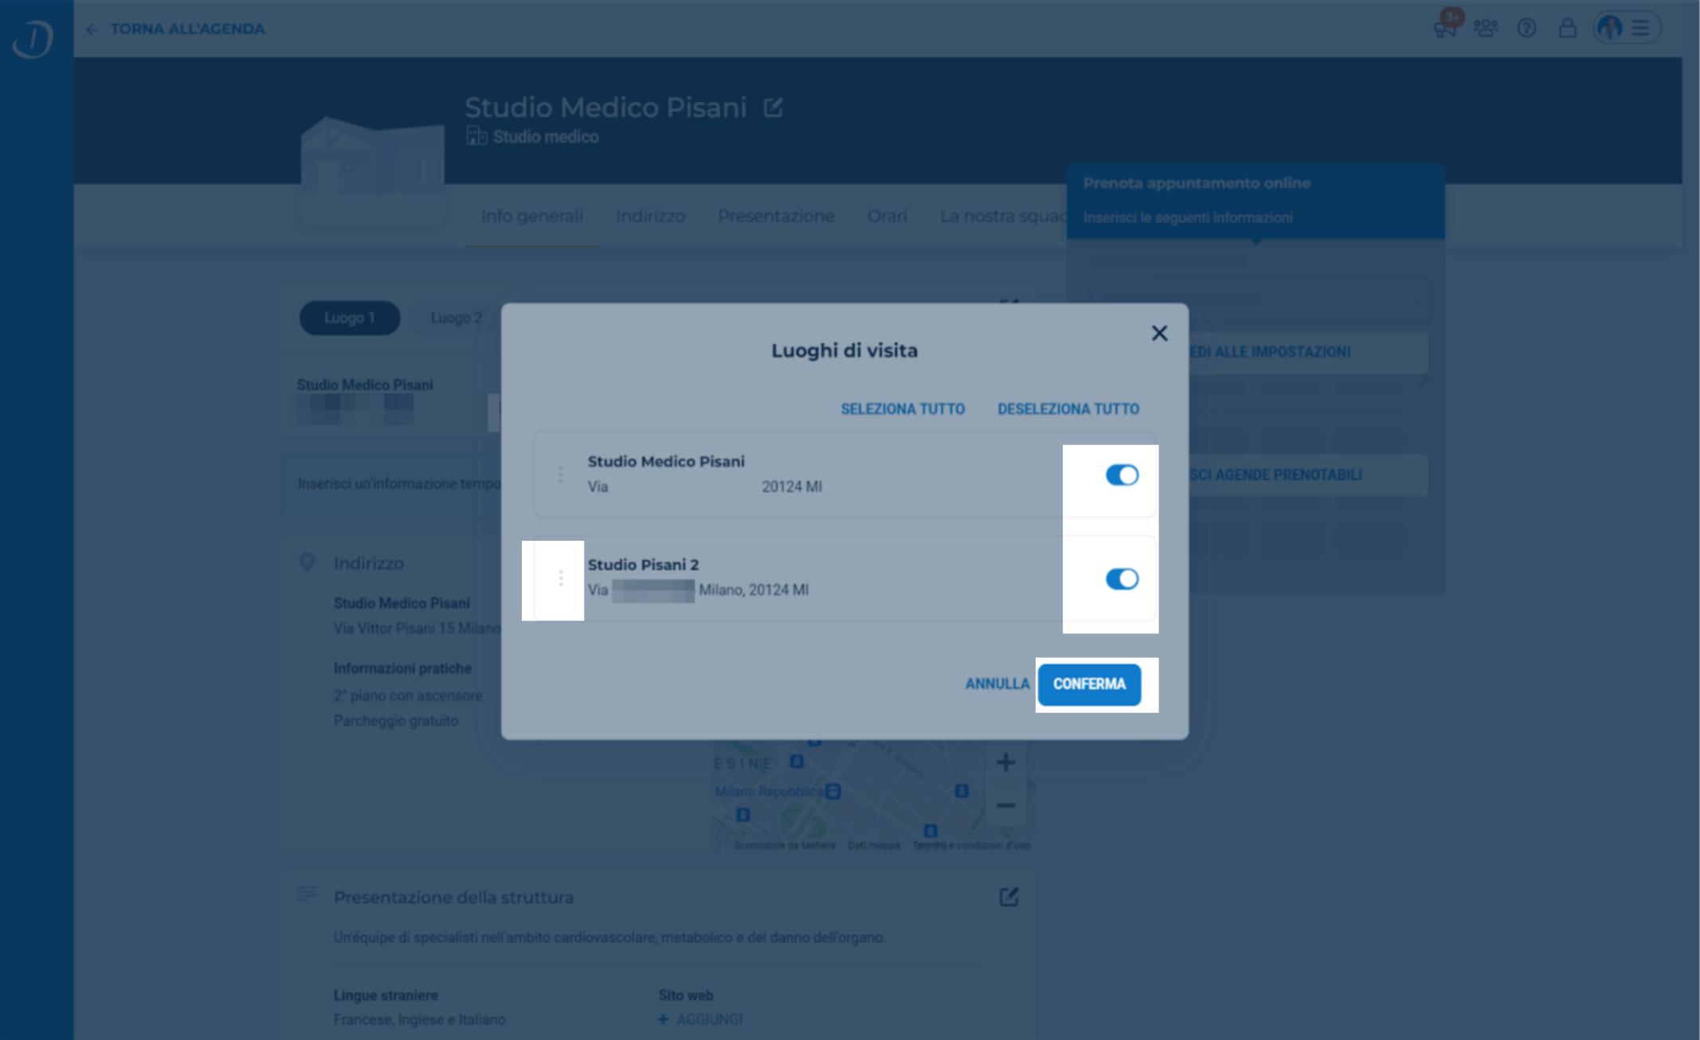Switch to the Indirizzo tab
Image resolution: width=1700 pixels, height=1040 pixels.
(x=650, y=216)
